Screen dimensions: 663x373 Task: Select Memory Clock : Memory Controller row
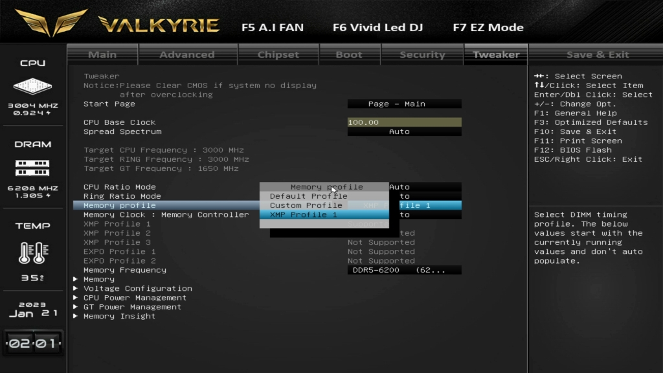[x=166, y=215]
